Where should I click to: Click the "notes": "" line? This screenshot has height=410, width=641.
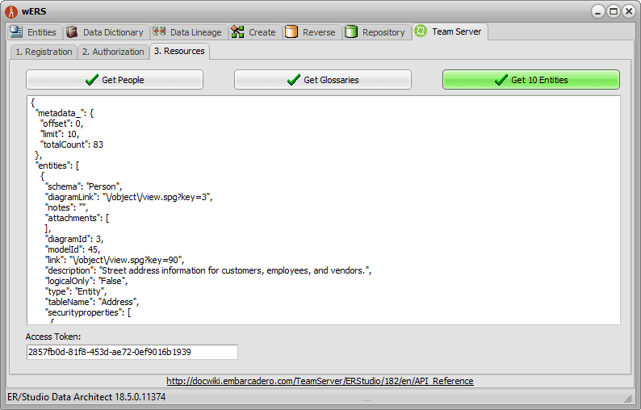pyautogui.click(x=66, y=207)
